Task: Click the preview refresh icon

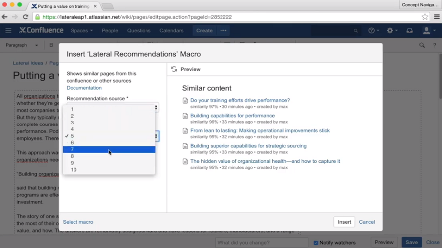Action: click(x=174, y=69)
